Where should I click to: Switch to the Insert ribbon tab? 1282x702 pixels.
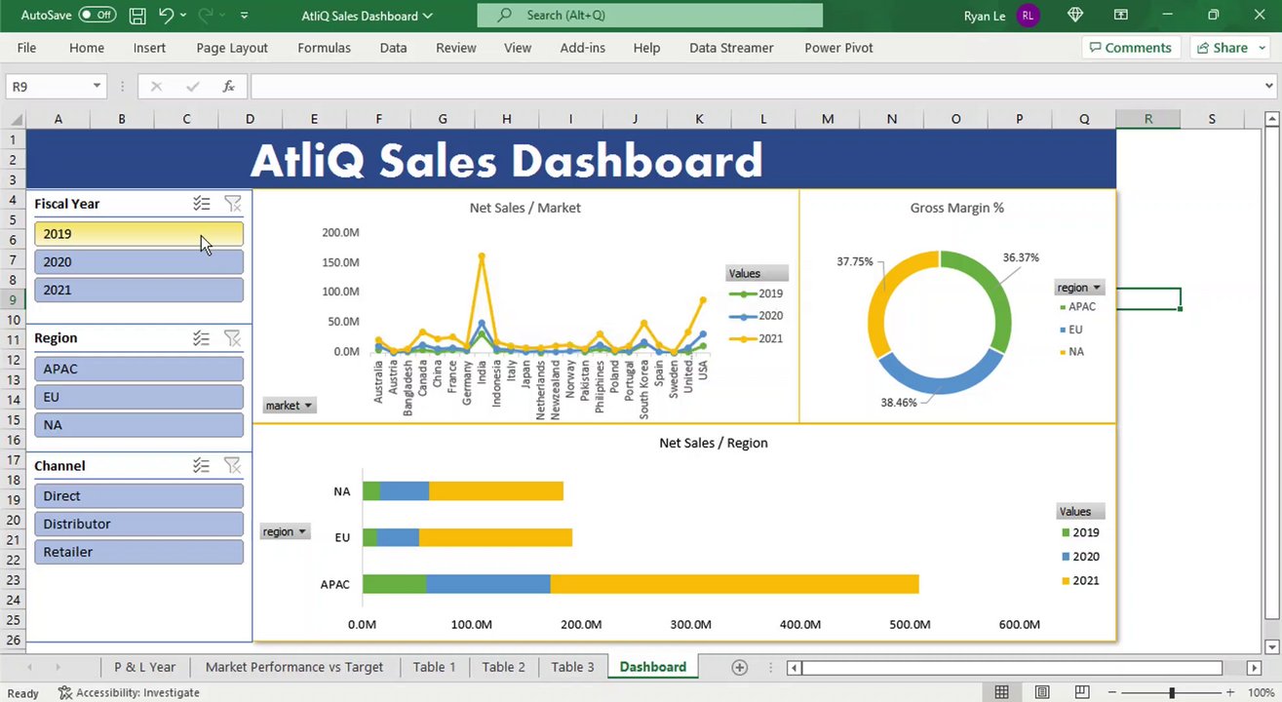point(149,48)
